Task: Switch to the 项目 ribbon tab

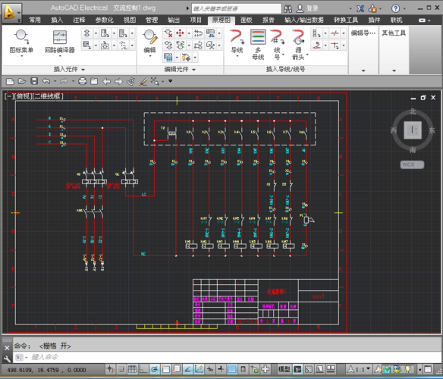Action: point(196,20)
